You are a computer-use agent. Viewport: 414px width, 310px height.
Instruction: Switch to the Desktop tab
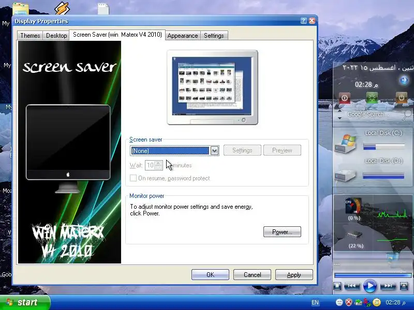56,35
